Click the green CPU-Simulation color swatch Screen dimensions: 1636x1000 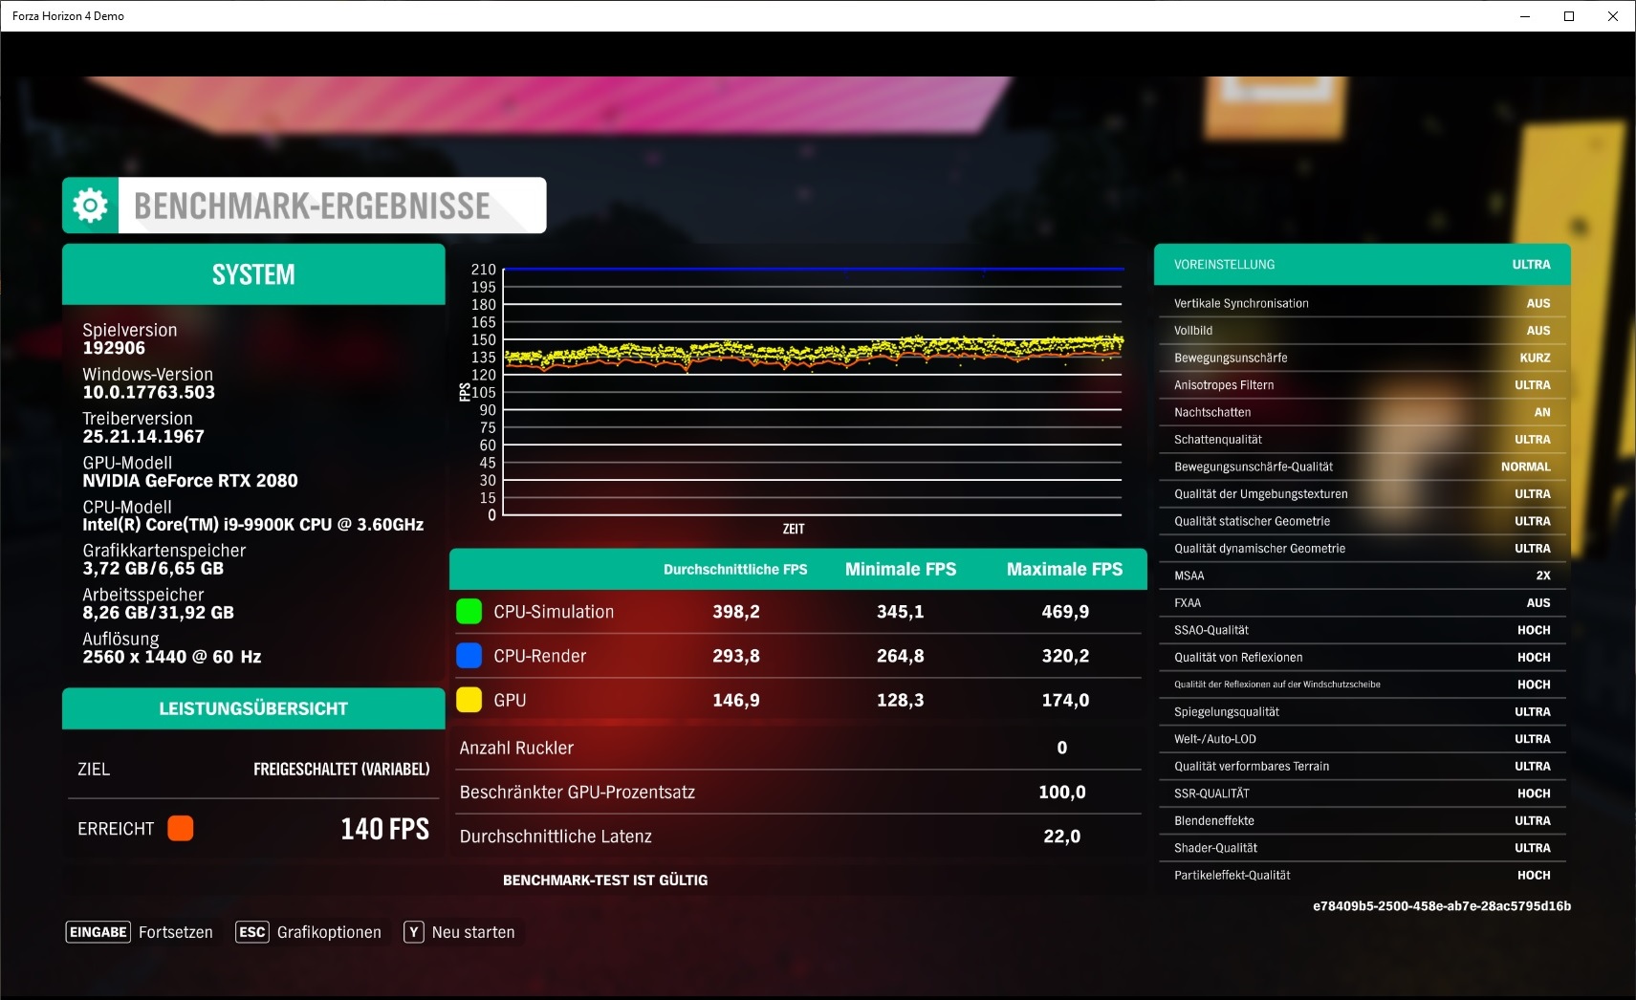pos(469,612)
